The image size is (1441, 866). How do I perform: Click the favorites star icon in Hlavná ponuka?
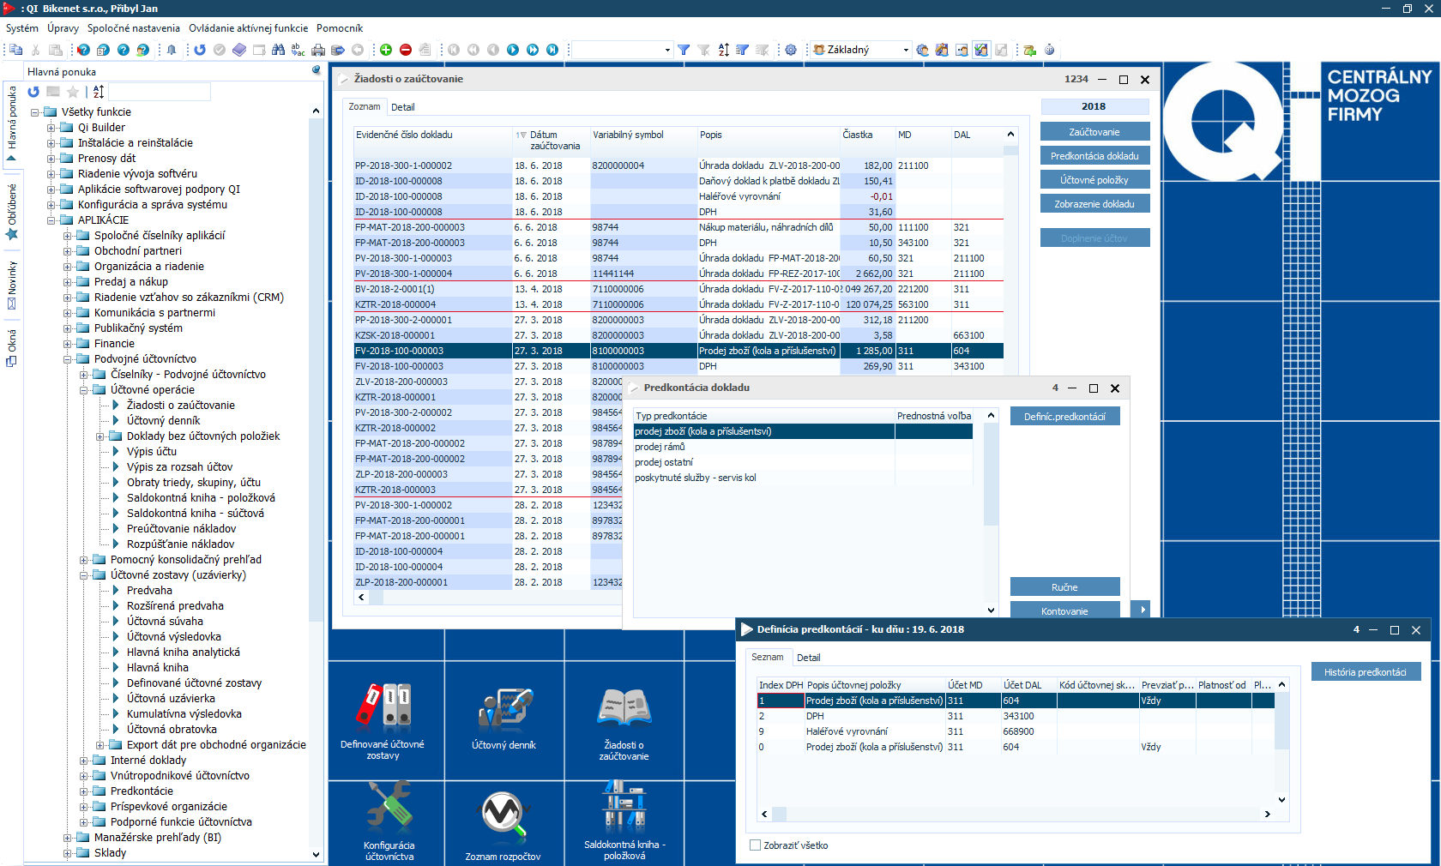pos(73,92)
